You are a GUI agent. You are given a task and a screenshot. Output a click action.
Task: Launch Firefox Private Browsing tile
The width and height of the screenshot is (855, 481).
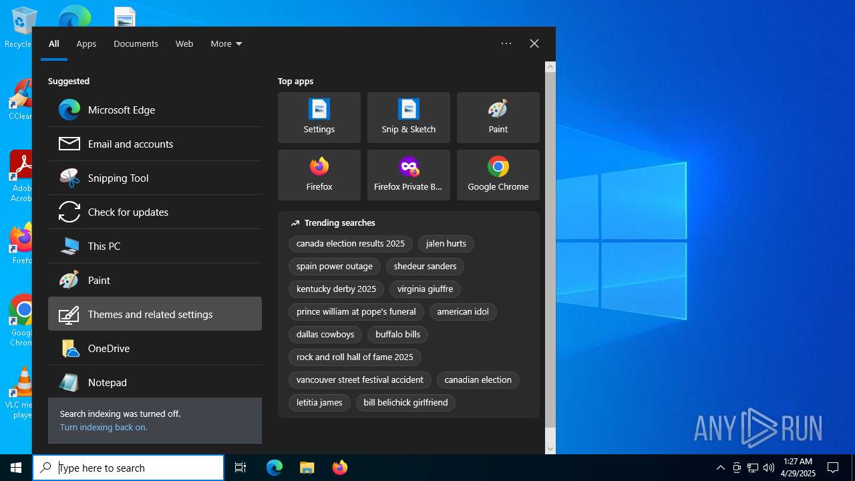click(x=409, y=175)
